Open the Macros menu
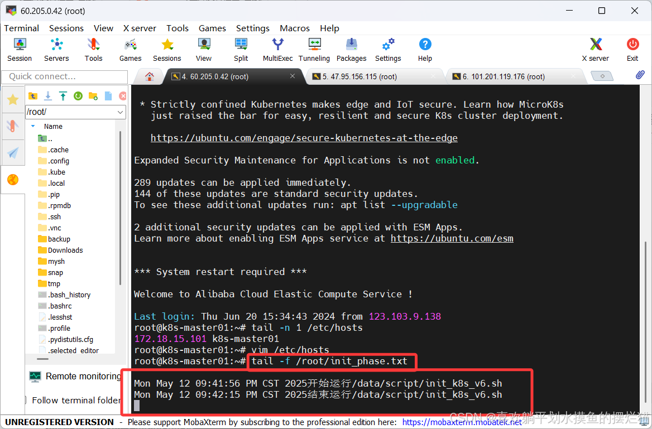The image size is (652, 429). [x=295, y=28]
